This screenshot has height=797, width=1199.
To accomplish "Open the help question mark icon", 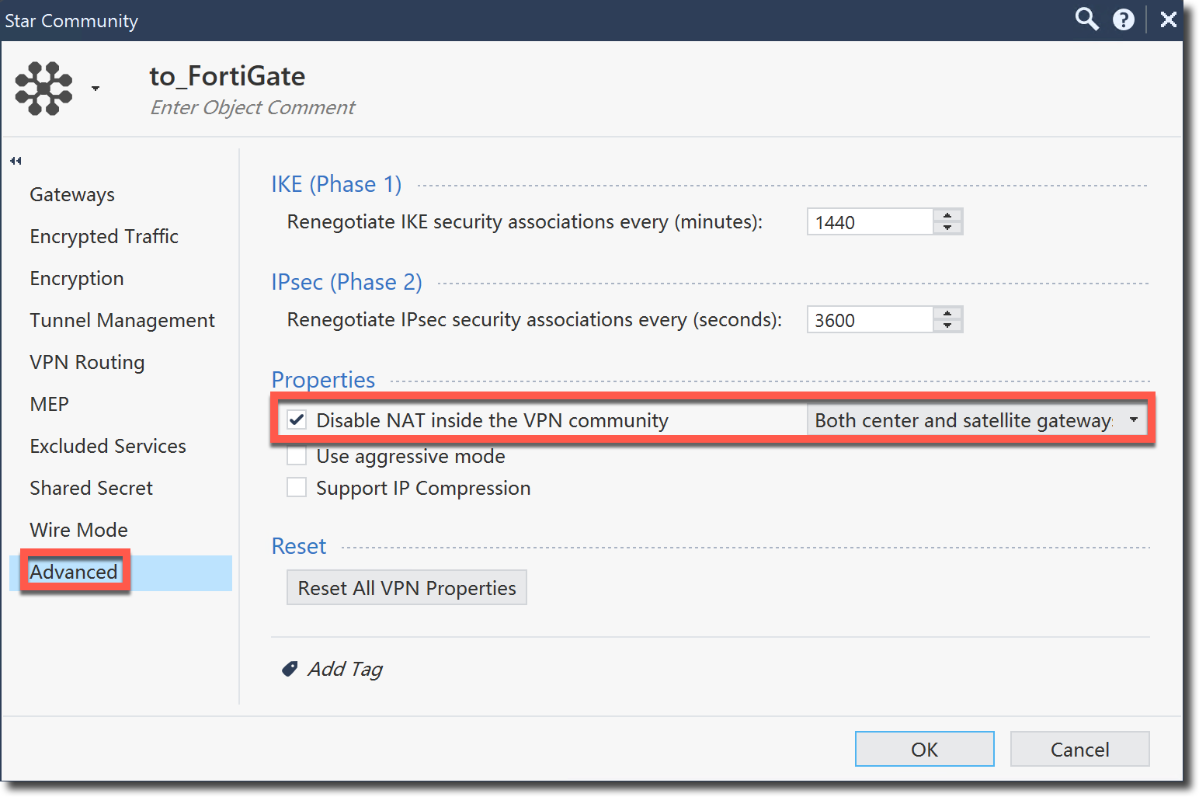I will coord(1123,20).
